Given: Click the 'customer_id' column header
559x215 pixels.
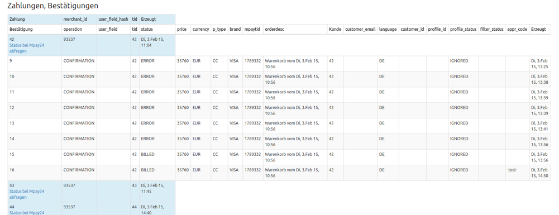Looking at the screenshot, I should 412,30.
